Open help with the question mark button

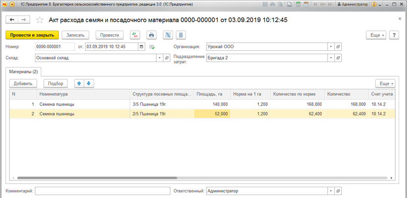[394, 35]
